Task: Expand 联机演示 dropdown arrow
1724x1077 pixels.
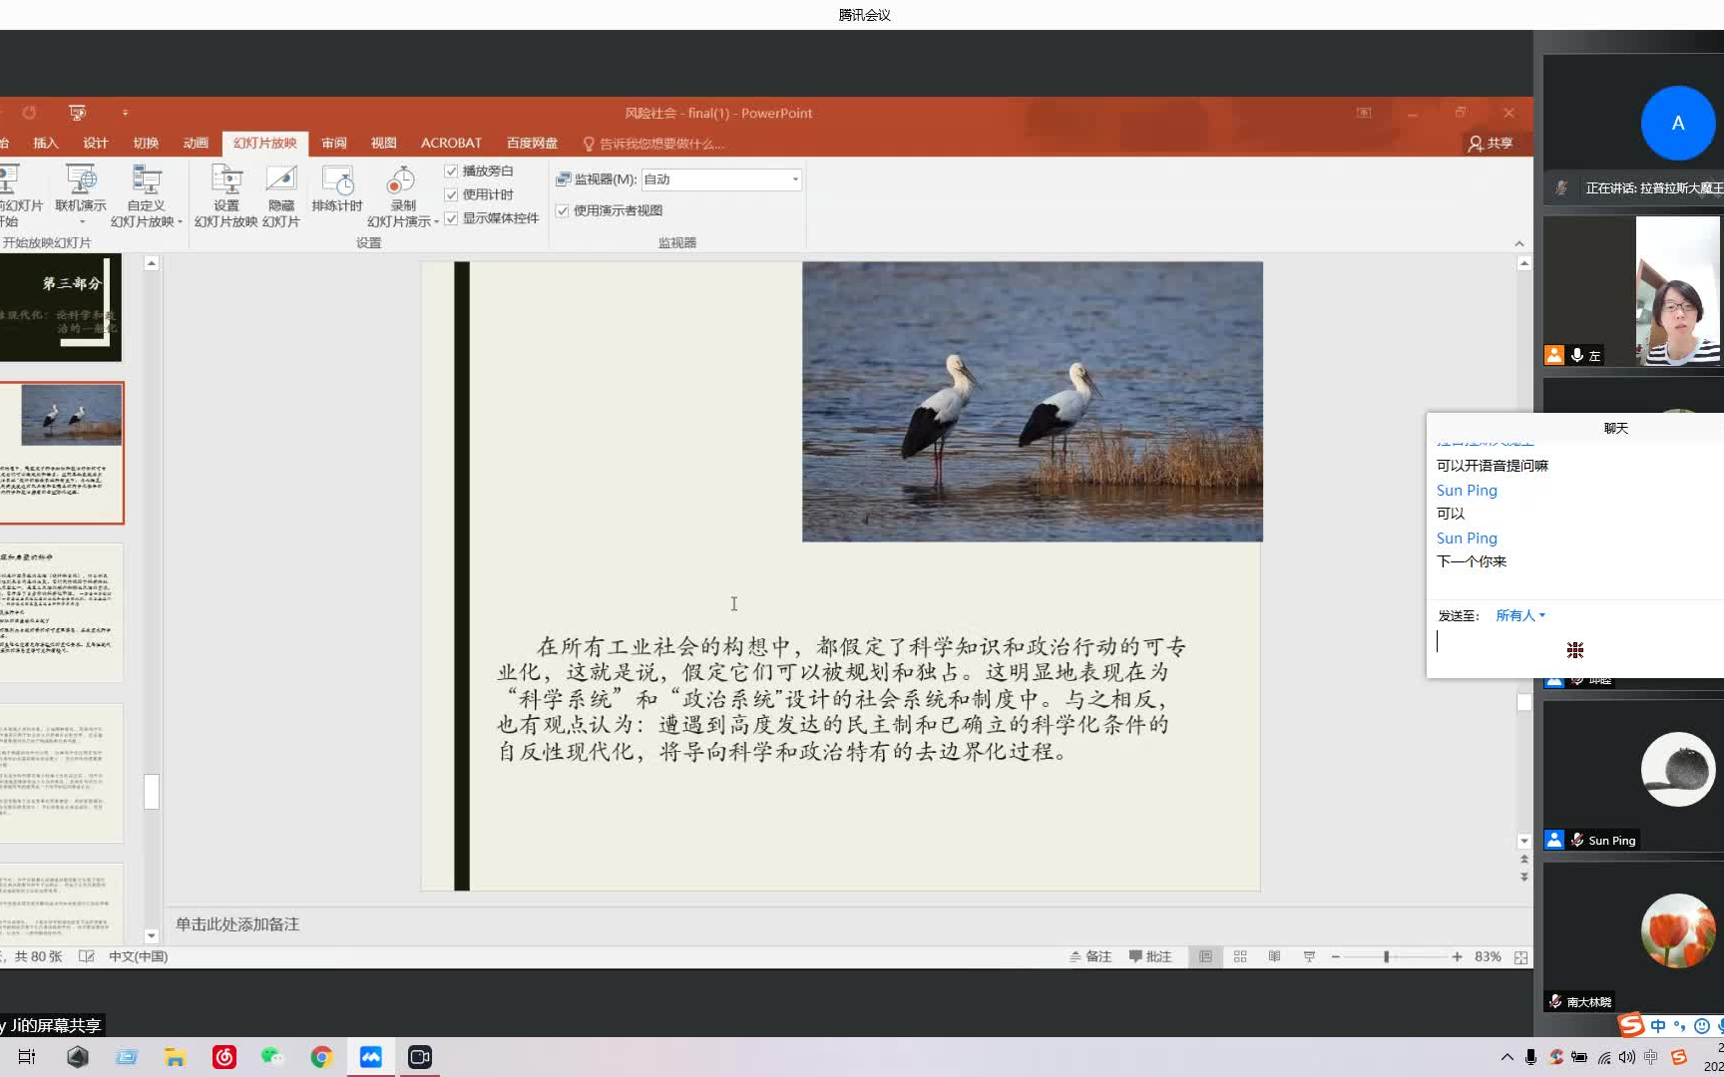Action: (x=82, y=222)
